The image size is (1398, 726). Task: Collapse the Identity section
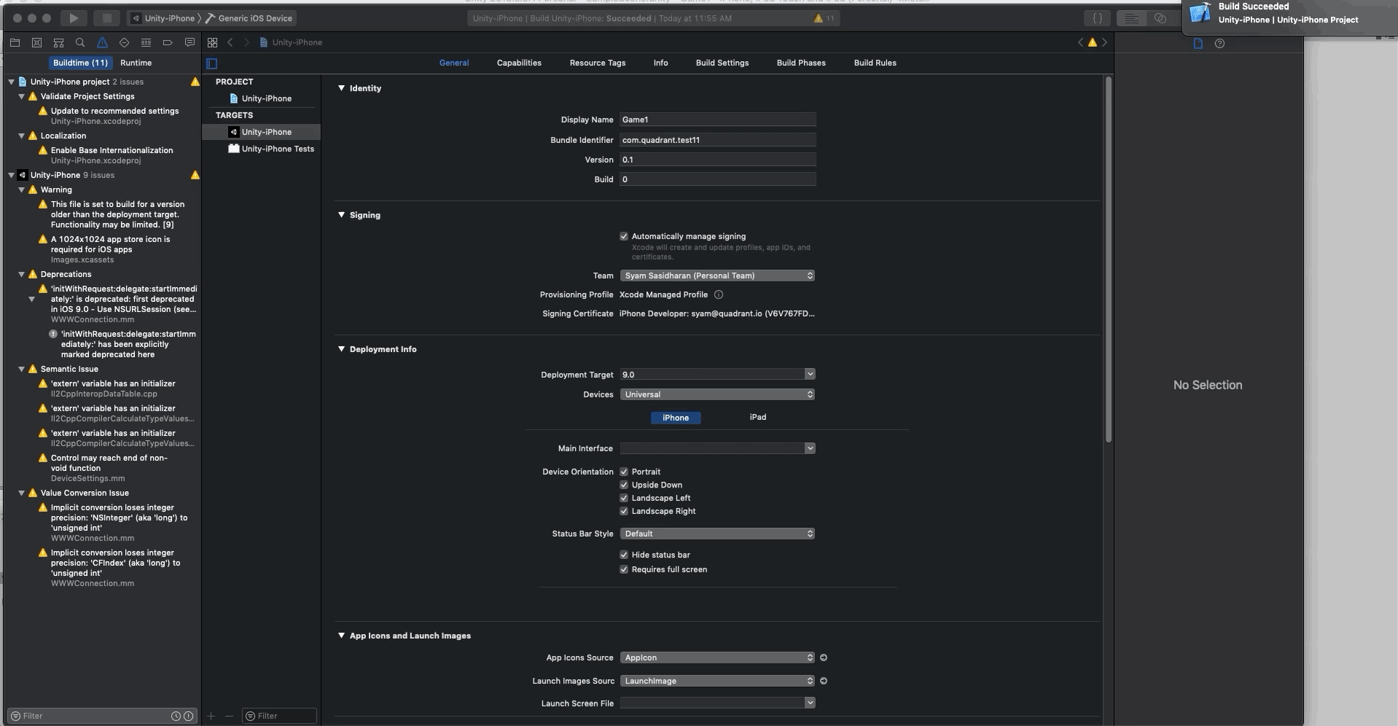[341, 88]
